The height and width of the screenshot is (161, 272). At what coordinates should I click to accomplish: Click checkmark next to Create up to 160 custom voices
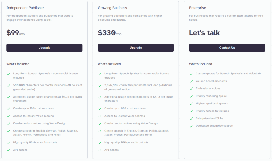coord(8,109)
